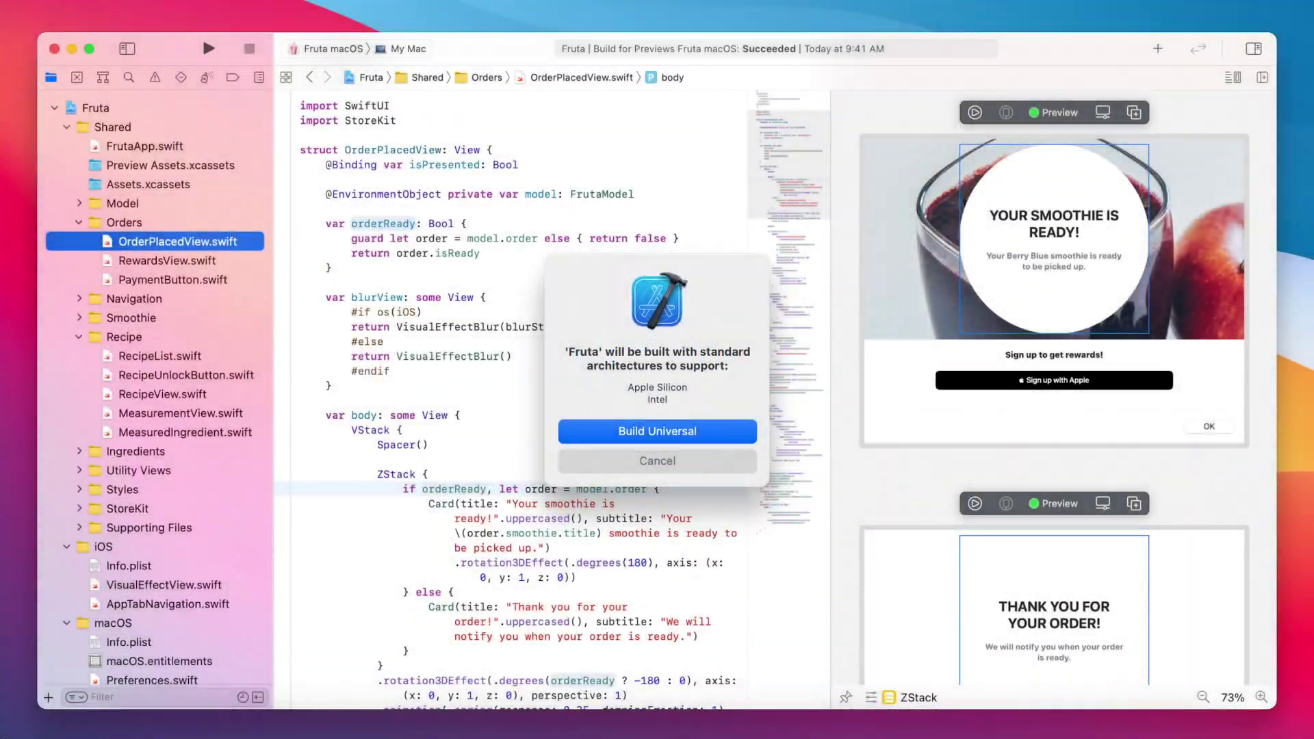Image resolution: width=1314 pixels, height=739 pixels.
Task: Duplicate the top preview with the plus icon
Action: [1134, 112]
